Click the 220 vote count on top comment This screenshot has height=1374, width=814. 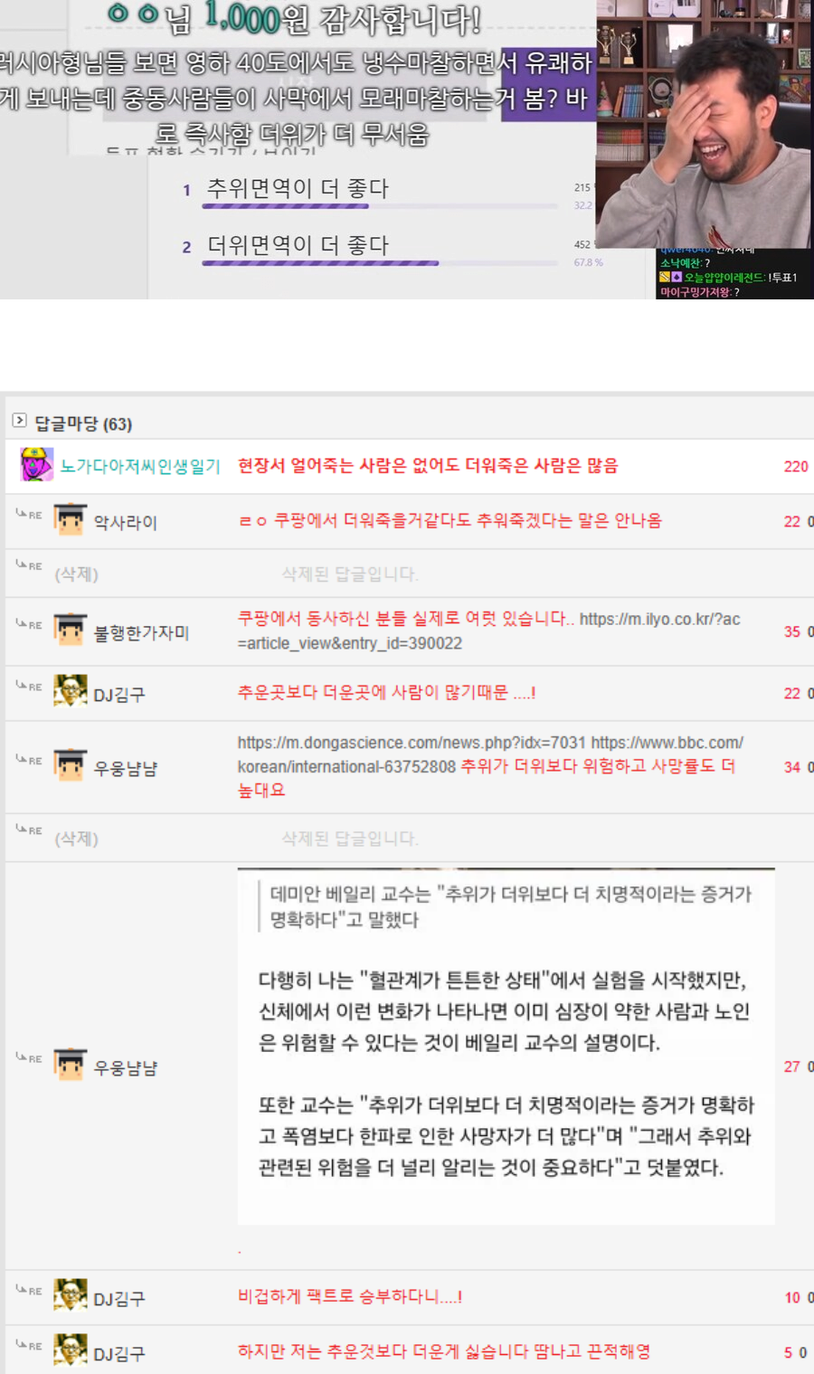[x=795, y=467]
